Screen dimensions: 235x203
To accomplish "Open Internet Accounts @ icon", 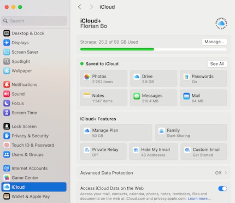I will pyautogui.click(x=7, y=168).
